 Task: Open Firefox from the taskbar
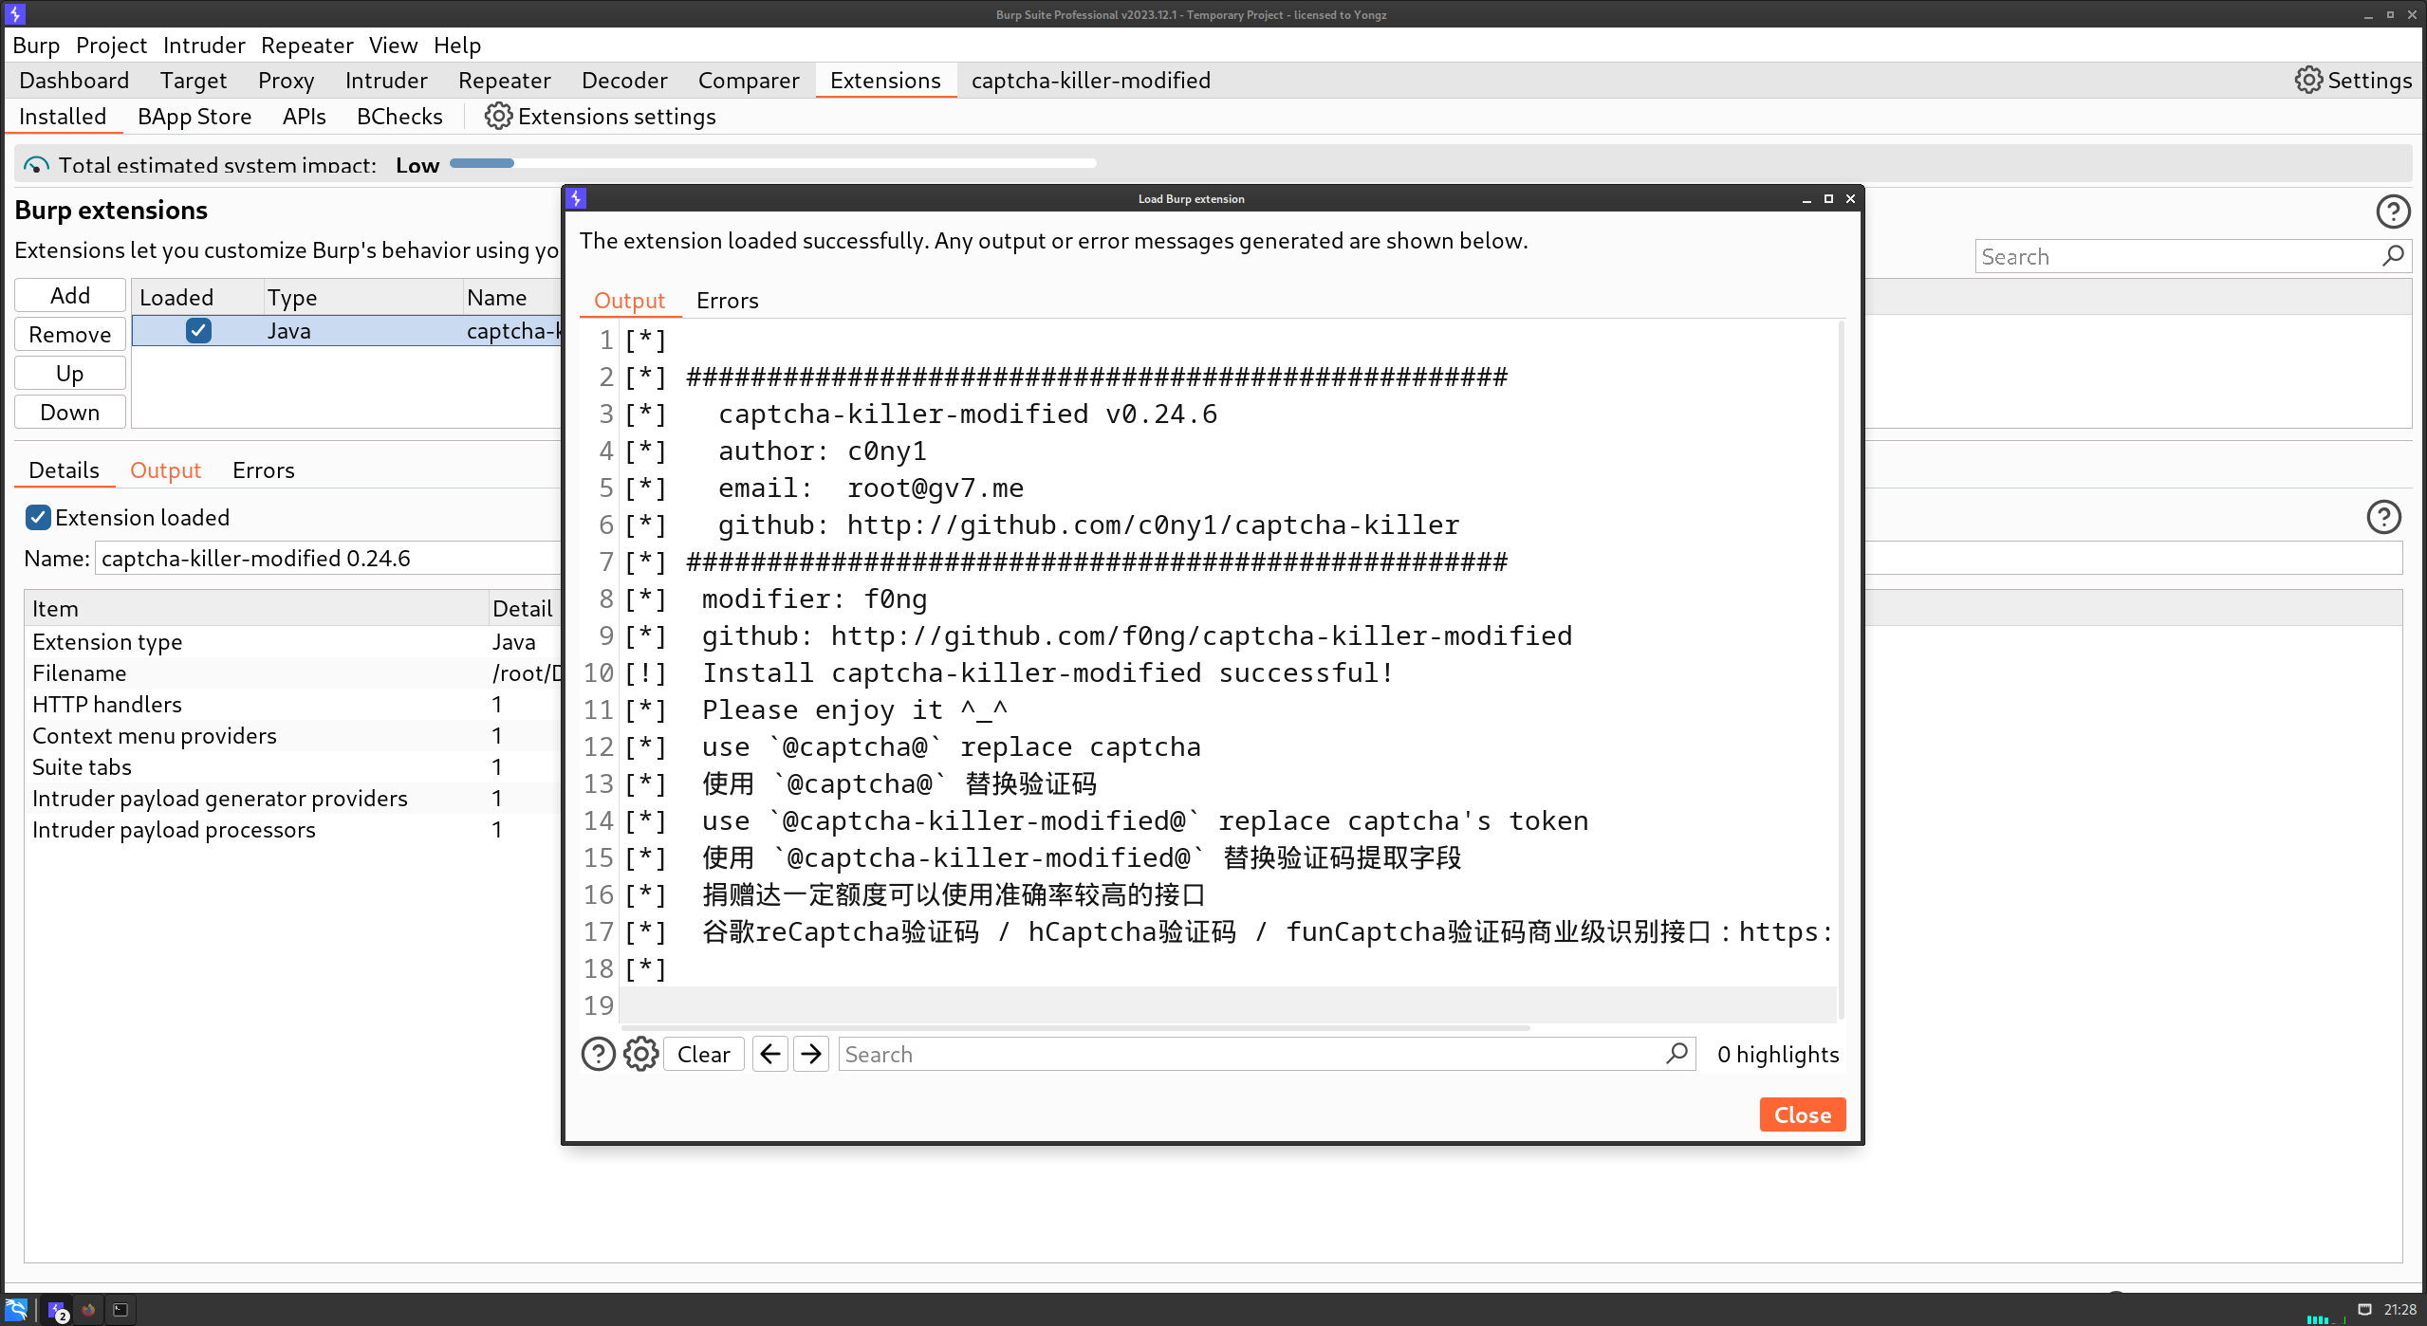click(x=88, y=1310)
